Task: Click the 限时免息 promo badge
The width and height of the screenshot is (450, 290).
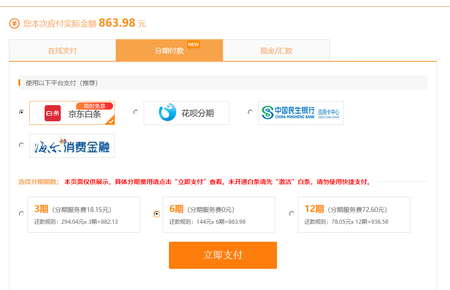Action: click(95, 106)
